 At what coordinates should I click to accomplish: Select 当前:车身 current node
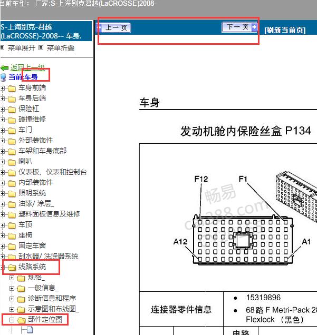(x=23, y=77)
